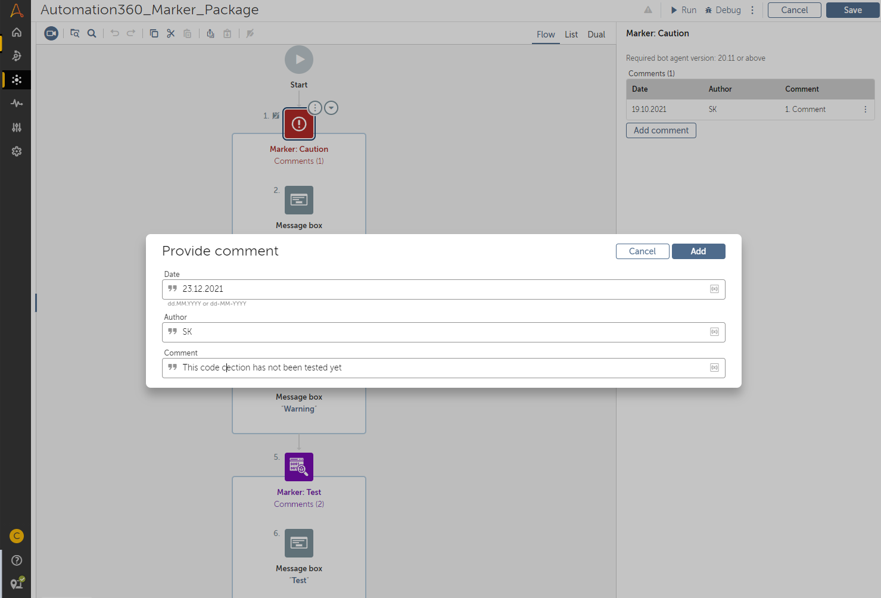Collapse the Marker: Caution step with arrow
The width and height of the screenshot is (881, 598).
pos(331,108)
